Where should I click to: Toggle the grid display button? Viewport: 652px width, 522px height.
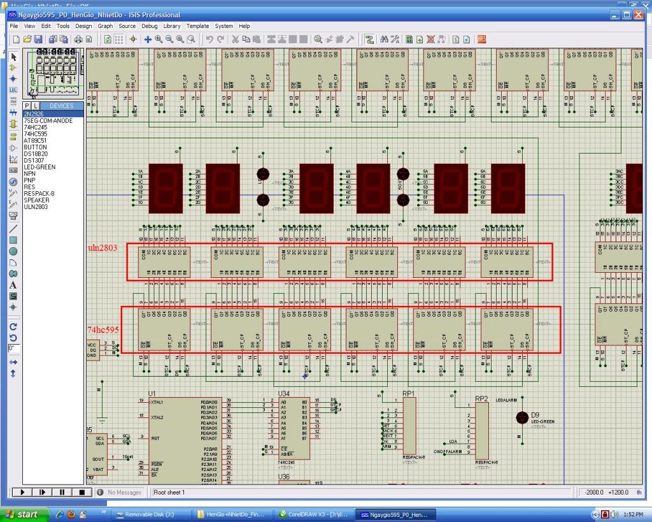[118, 40]
